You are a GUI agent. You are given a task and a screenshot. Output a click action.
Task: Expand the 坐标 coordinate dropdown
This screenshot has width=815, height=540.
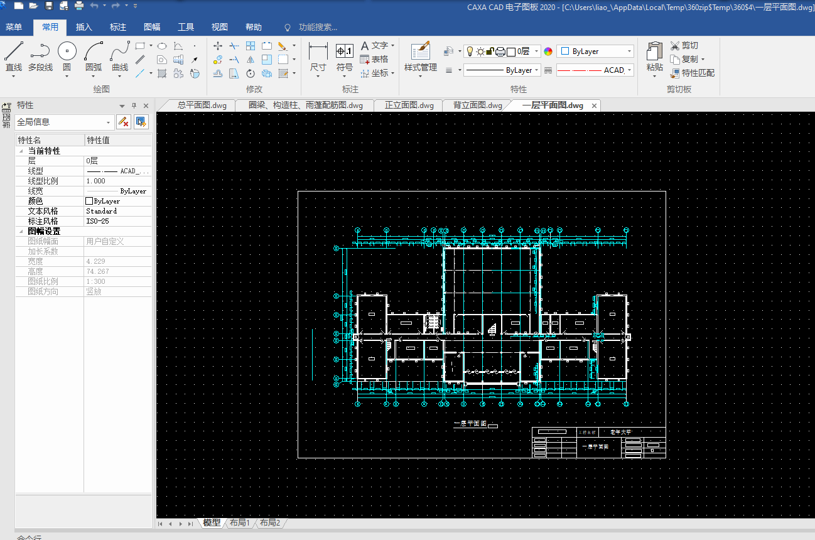(393, 73)
